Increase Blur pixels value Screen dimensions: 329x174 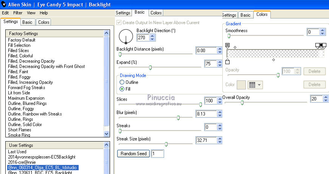pyautogui.click(x=220, y=112)
